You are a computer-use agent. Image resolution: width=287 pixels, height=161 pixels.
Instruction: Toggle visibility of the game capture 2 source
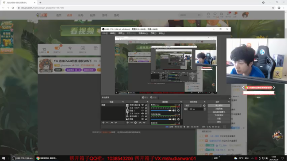click(x=143, y=116)
